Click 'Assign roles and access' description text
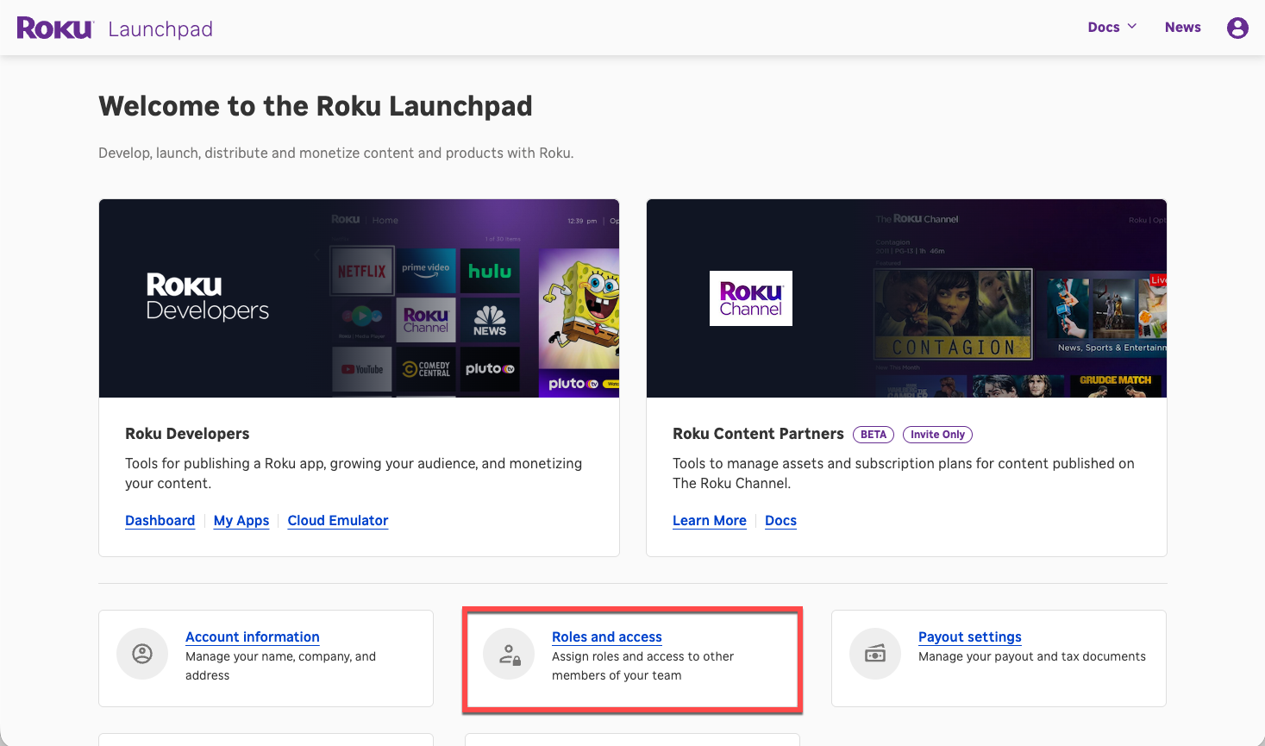The image size is (1265, 746). tap(642, 666)
